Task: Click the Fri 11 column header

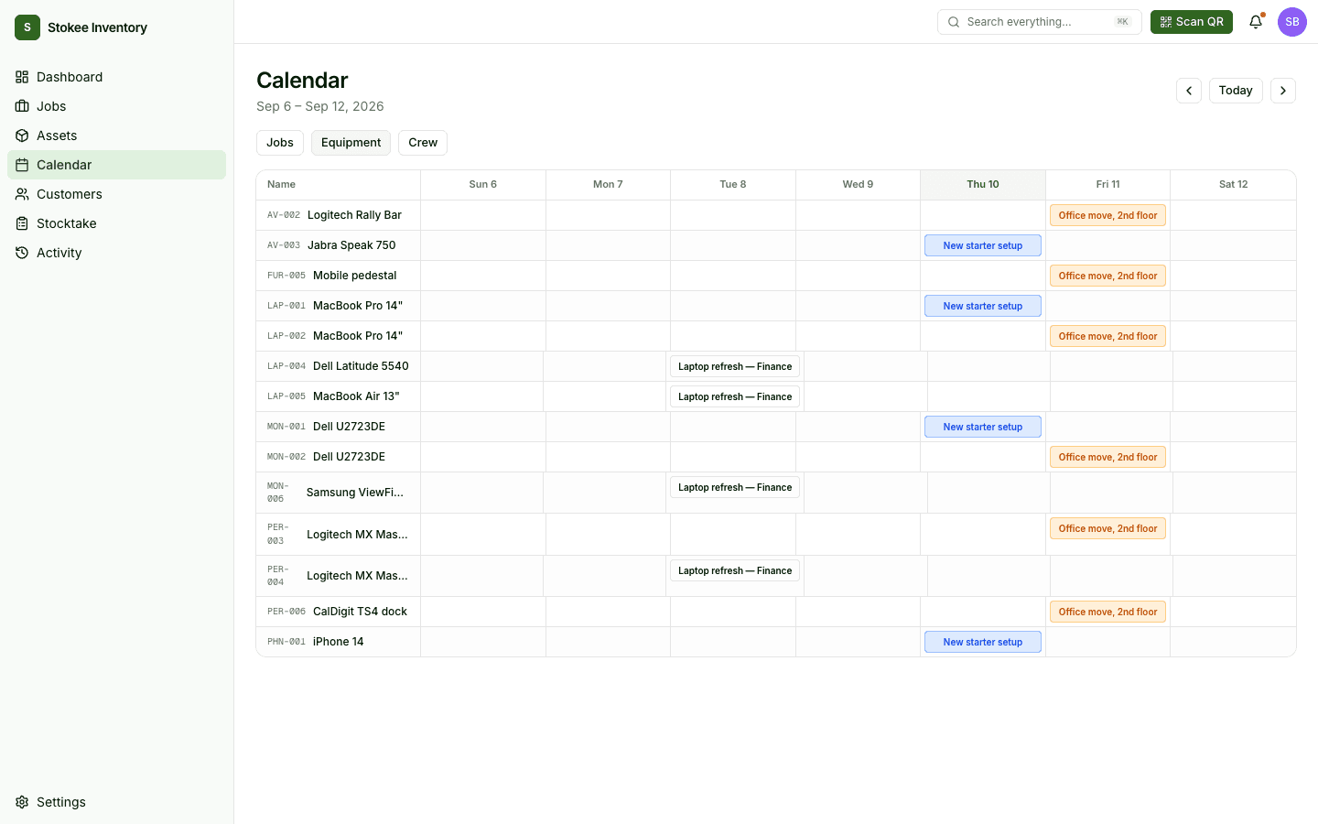Action: point(1107,185)
